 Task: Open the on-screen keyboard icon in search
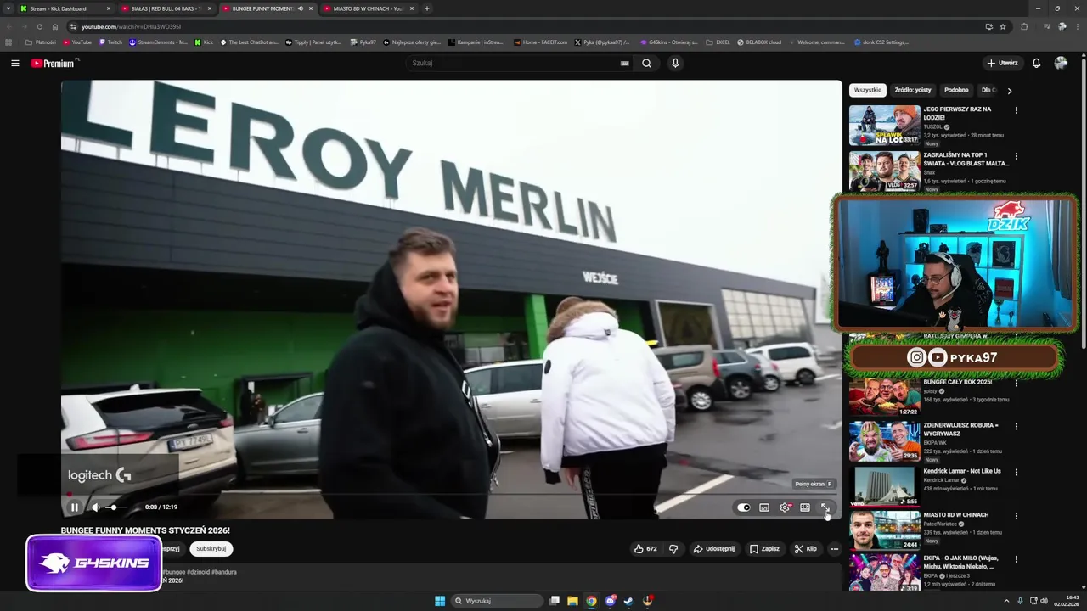click(624, 63)
